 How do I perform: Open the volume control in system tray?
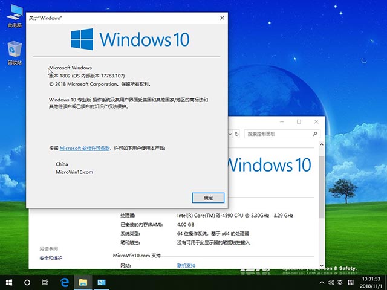[x=331, y=283]
